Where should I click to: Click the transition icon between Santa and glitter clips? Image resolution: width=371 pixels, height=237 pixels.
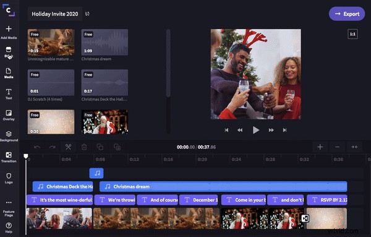point(305,218)
